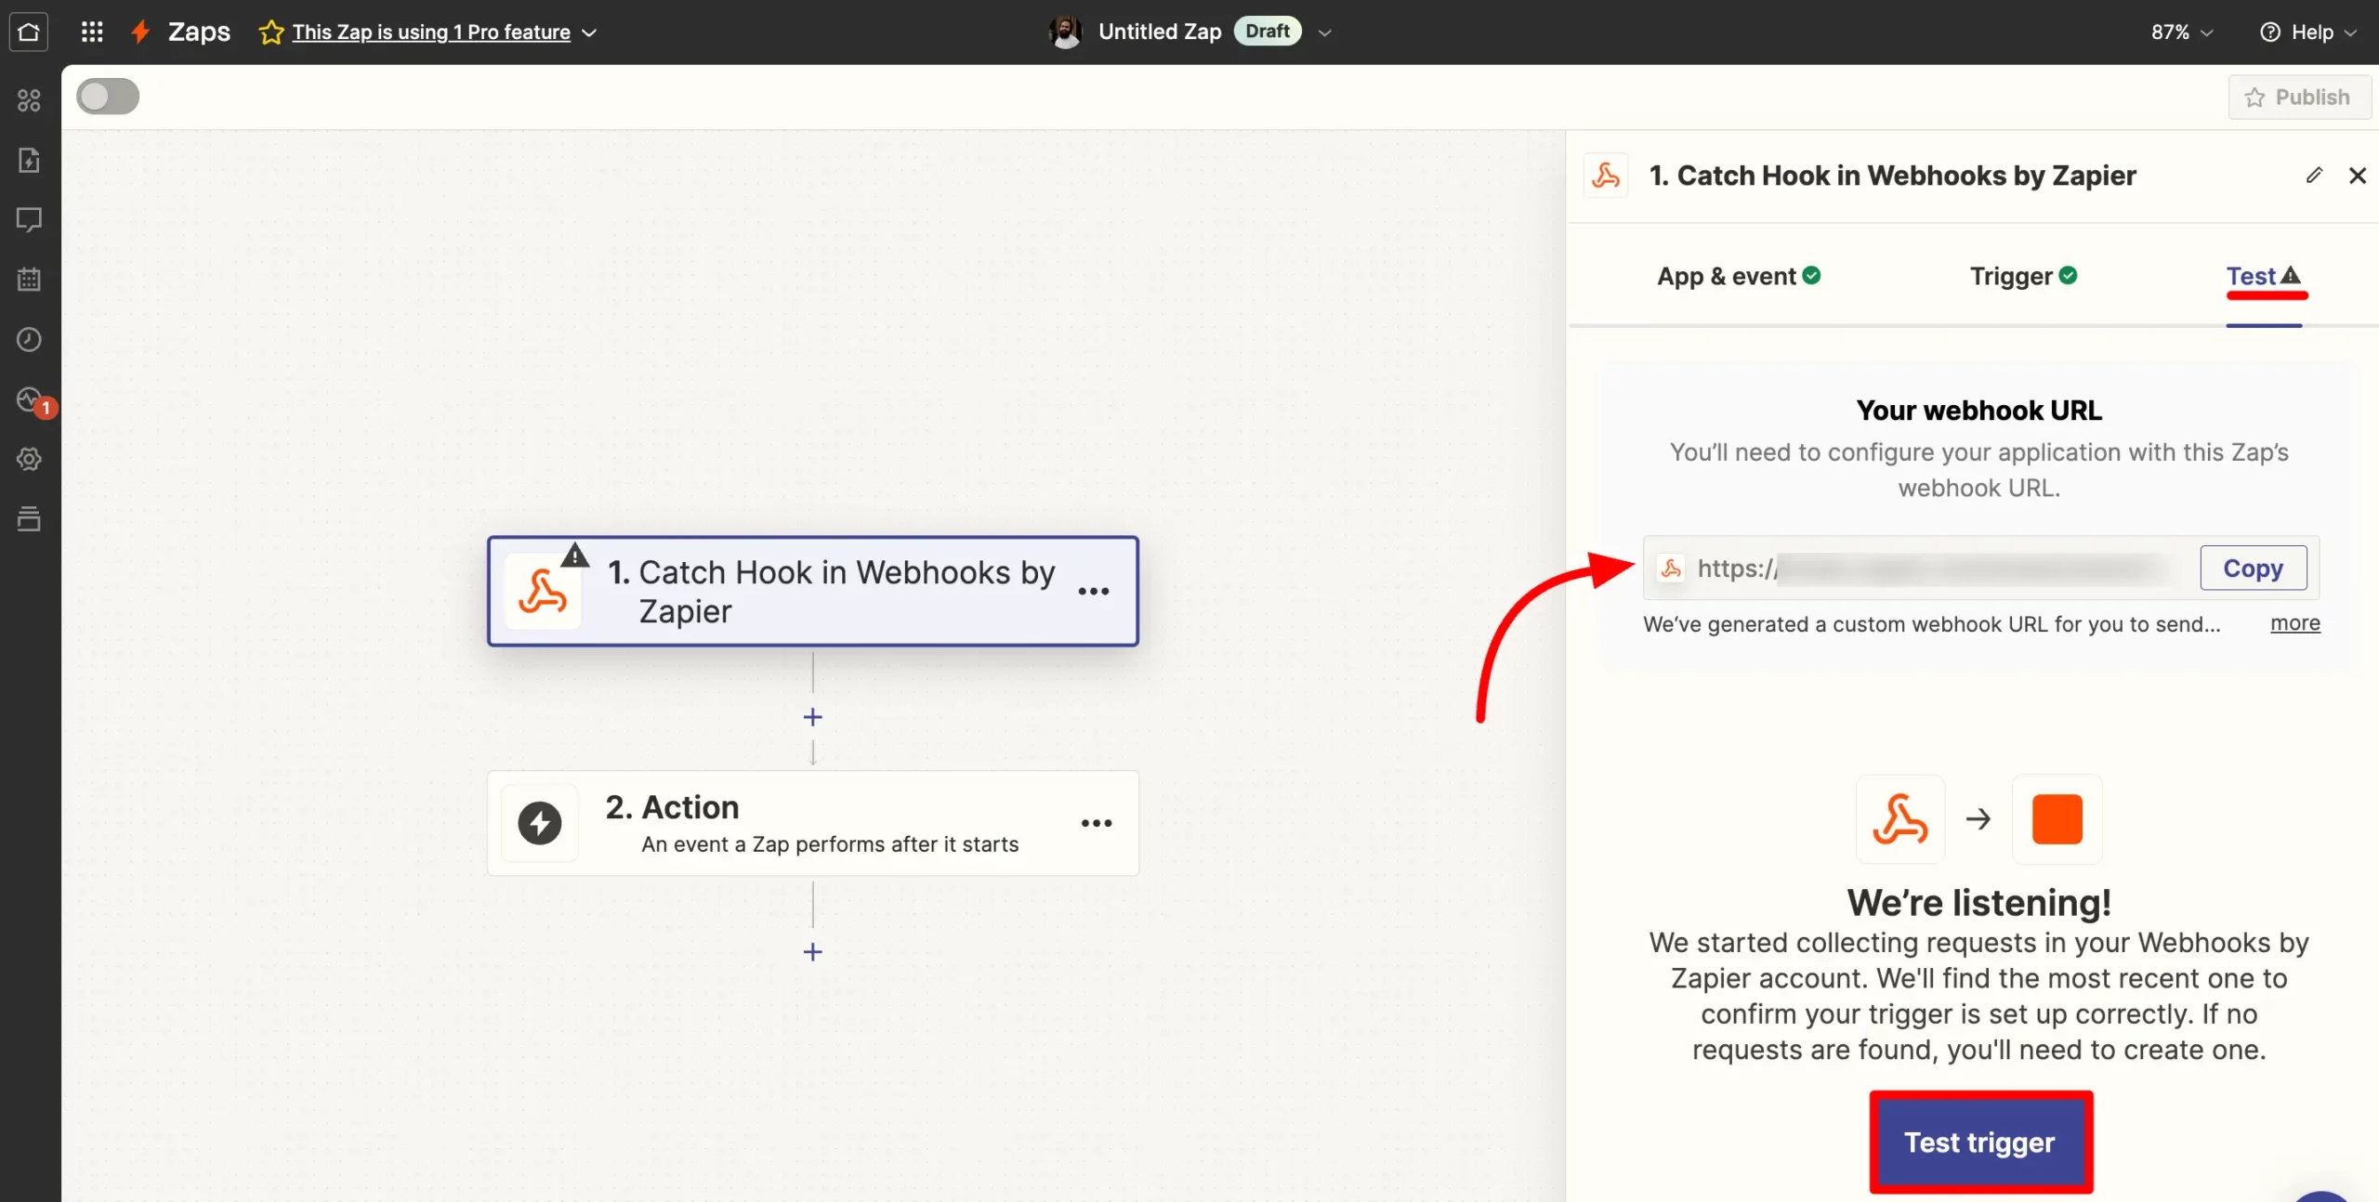The height and width of the screenshot is (1202, 2379).
Task: Click the home icon in top bar
Action: (x=29, y=32)
